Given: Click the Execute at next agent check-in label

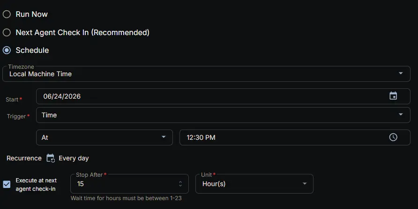Looking at the screenshot, I should [36, 185].
